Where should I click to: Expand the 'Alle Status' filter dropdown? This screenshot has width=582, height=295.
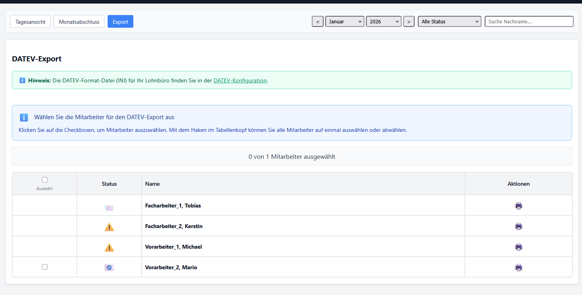pyautogui.click(x=449, y=21)
